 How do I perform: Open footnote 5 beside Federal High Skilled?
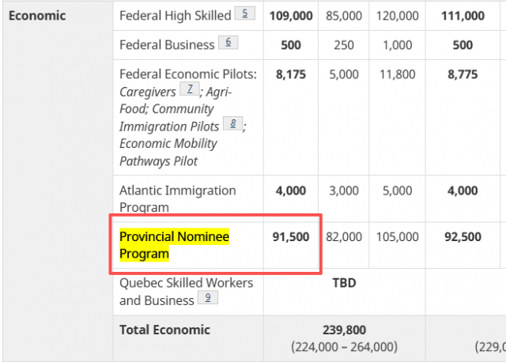tap(244, 14)
